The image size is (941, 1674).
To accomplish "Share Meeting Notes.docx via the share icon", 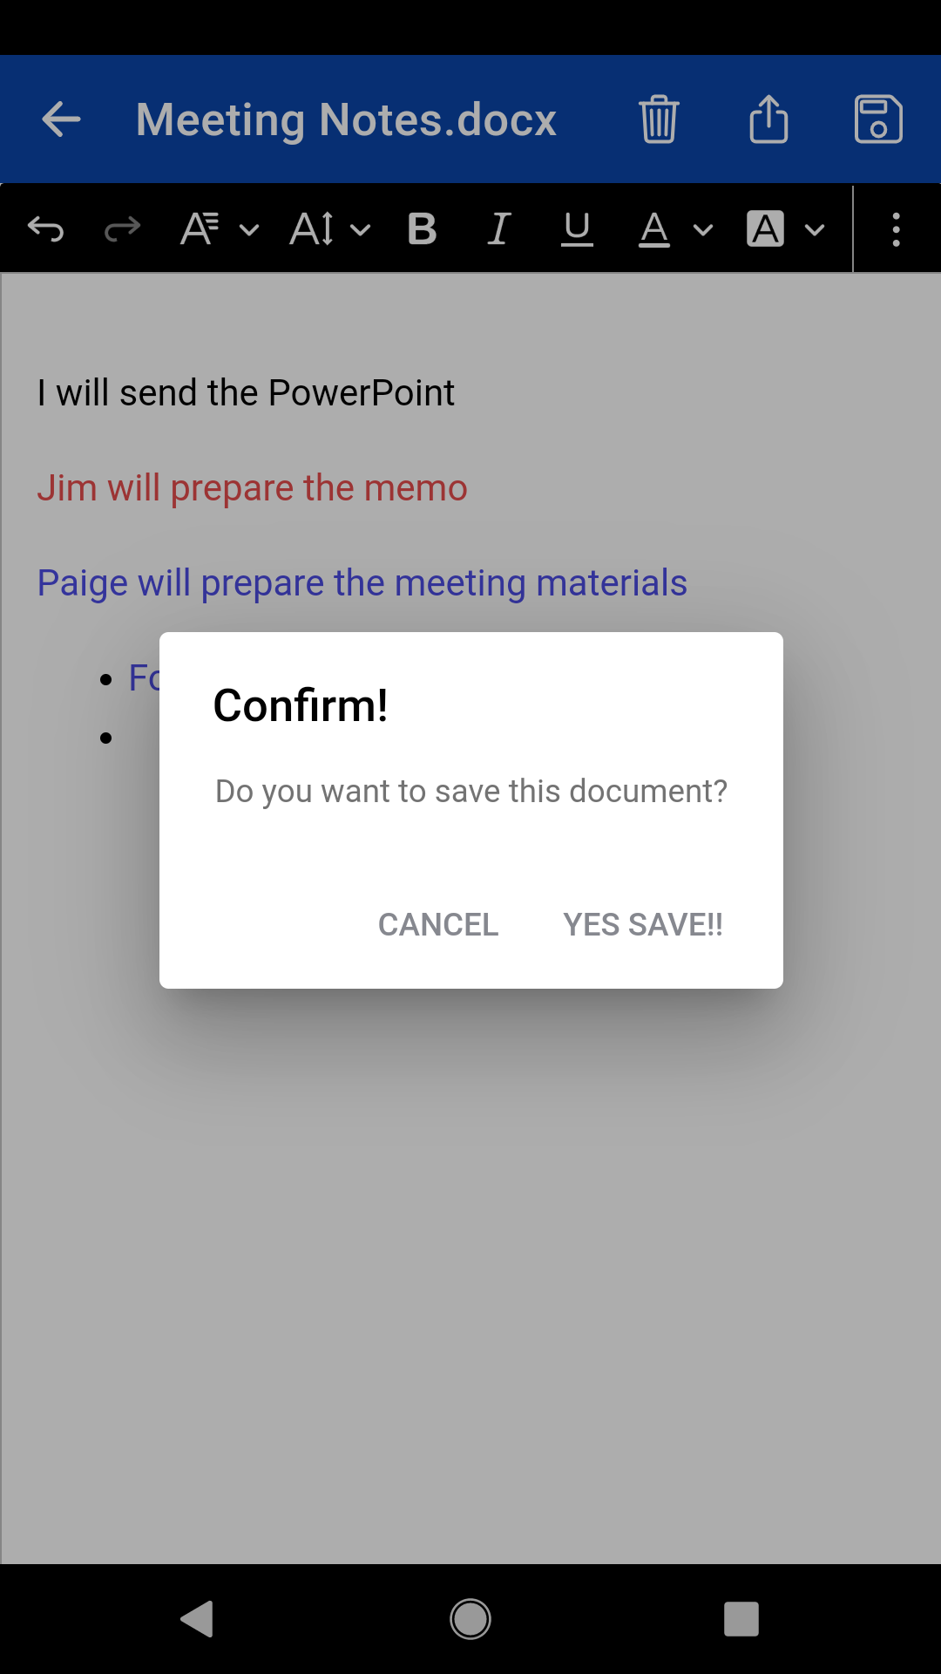I will 768,119.
